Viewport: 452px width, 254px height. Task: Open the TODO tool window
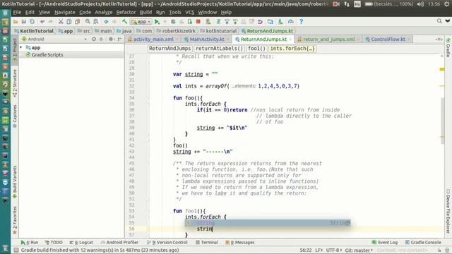click(54, 243)
